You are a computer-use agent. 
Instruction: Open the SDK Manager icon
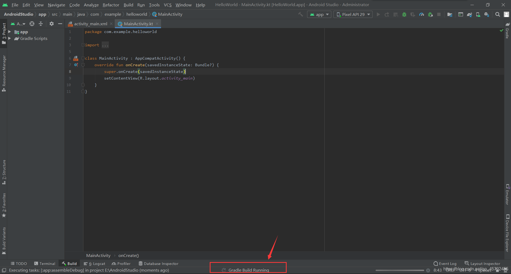coord(487,14)
